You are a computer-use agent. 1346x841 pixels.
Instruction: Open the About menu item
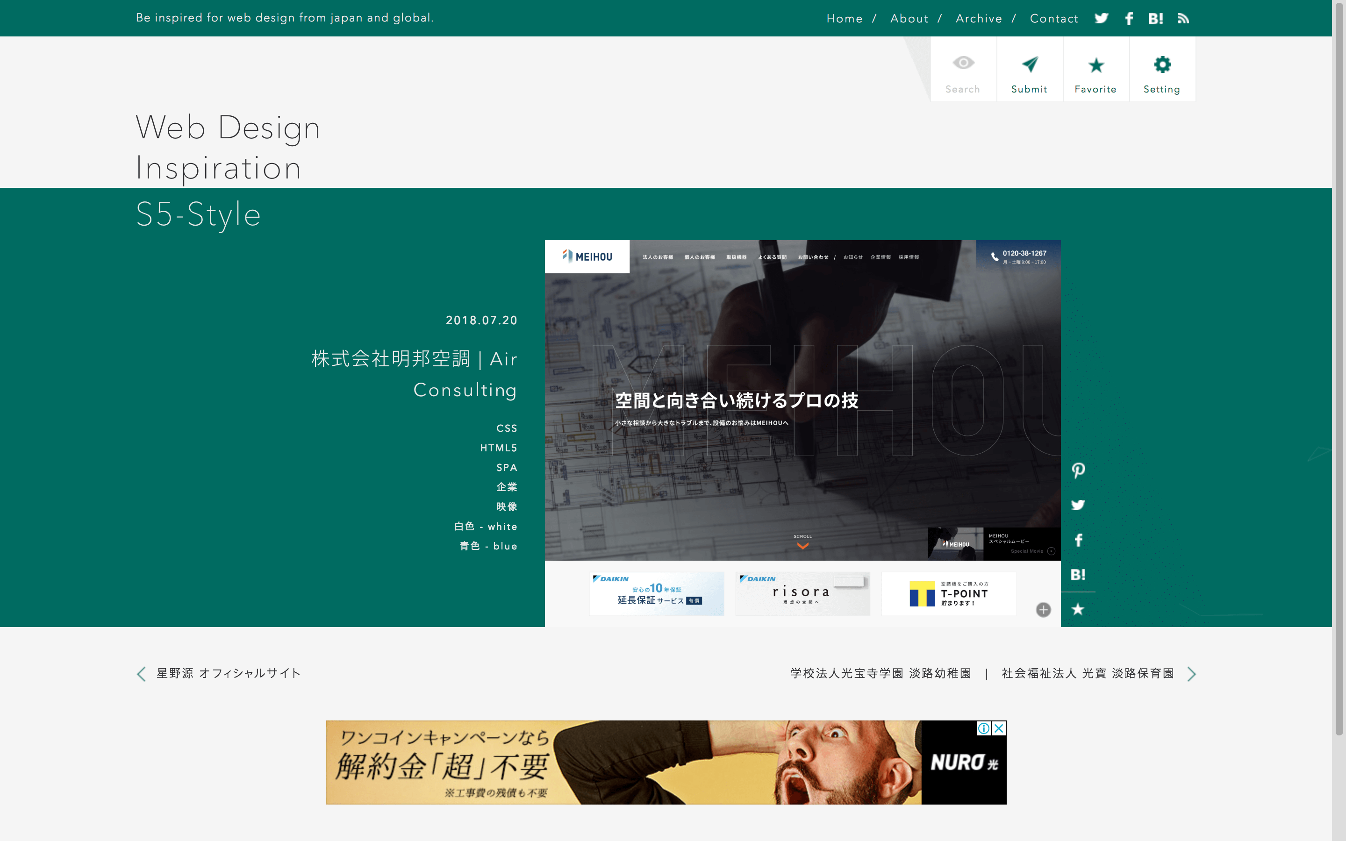[x=909, y=18]
